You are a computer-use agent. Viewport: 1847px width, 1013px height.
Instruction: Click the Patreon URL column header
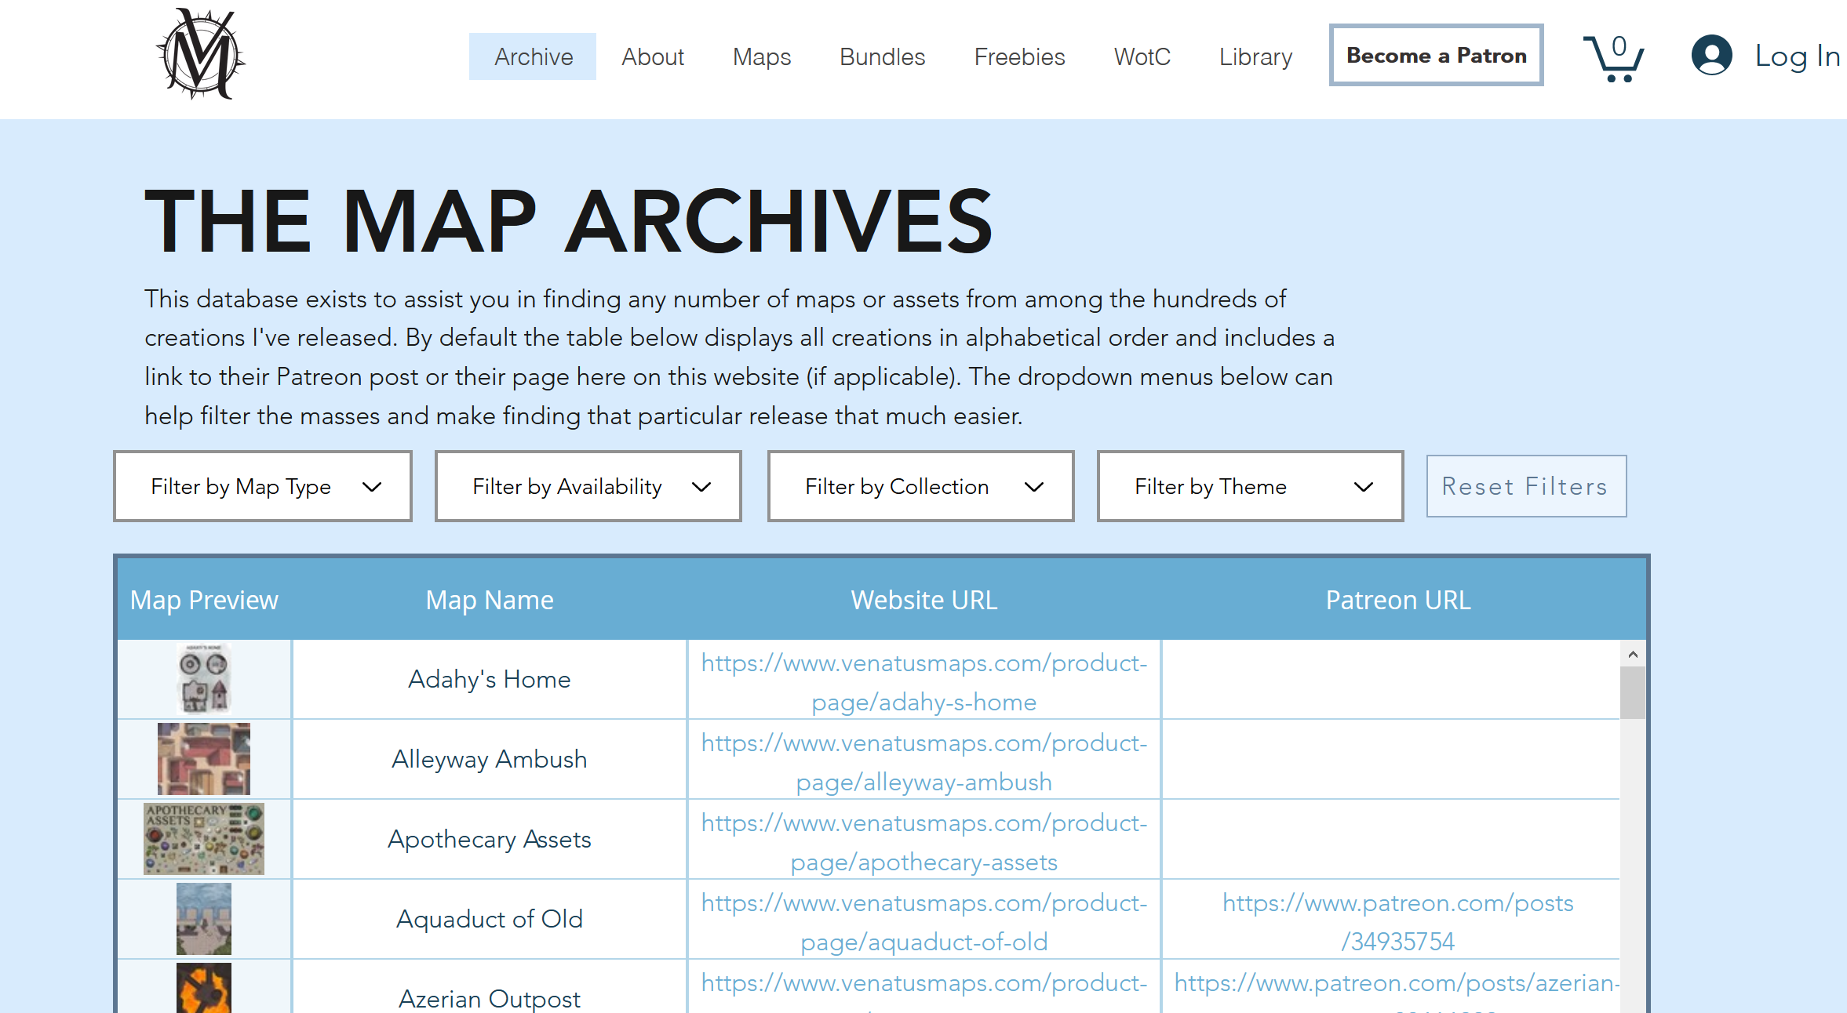1398,600
